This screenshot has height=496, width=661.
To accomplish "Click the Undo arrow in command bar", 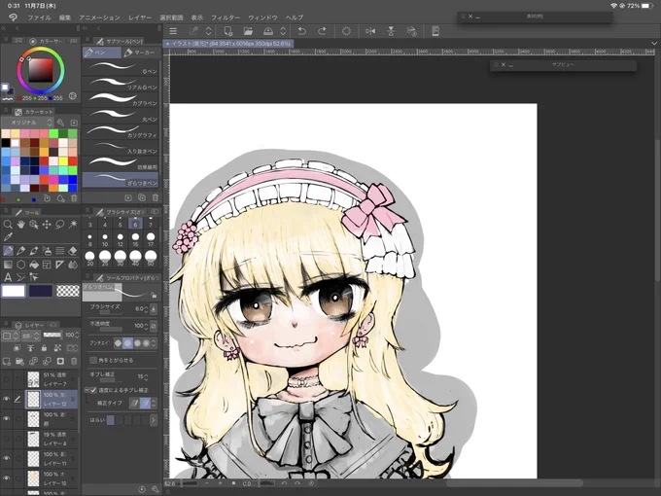I will 302,31.
